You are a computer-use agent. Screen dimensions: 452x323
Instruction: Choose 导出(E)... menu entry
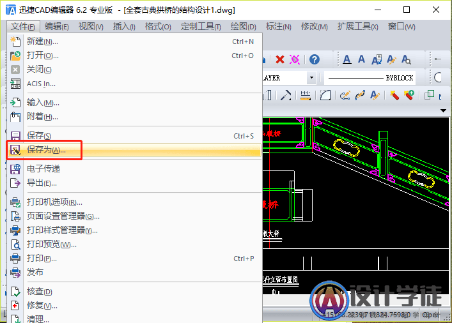[x=134, y=183]
